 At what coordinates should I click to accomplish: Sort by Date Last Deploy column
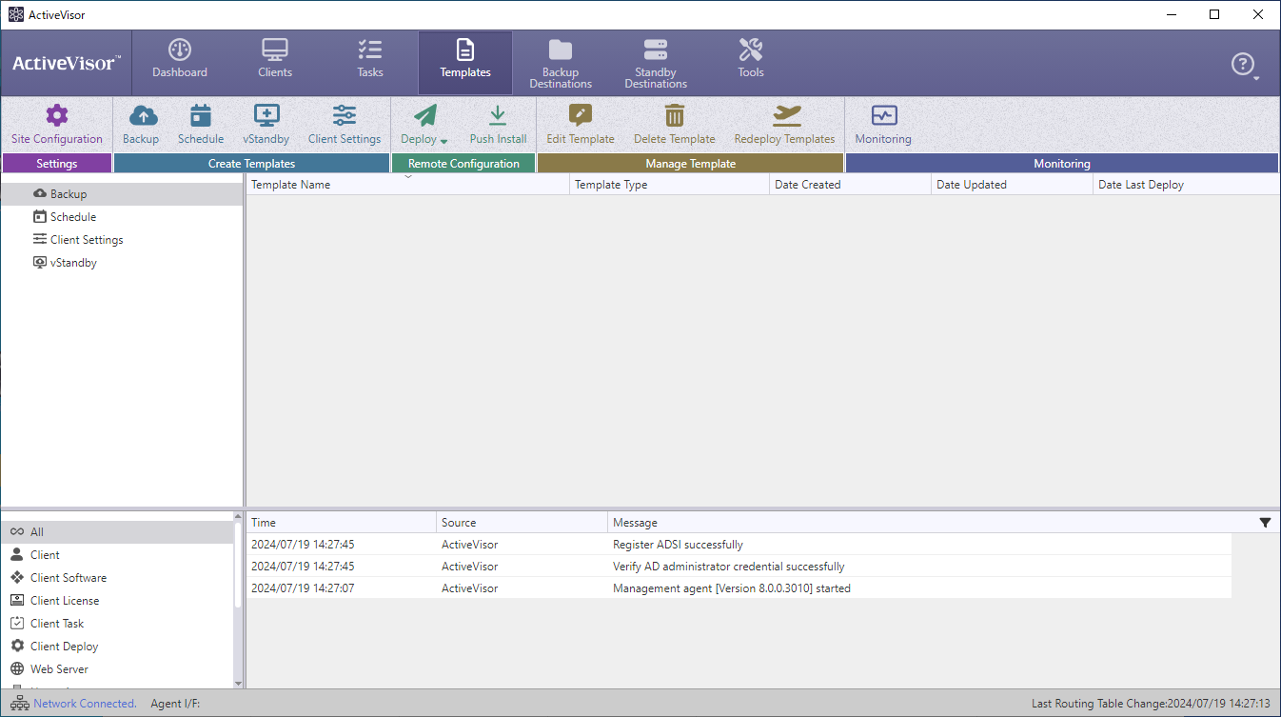point(1187,185)
